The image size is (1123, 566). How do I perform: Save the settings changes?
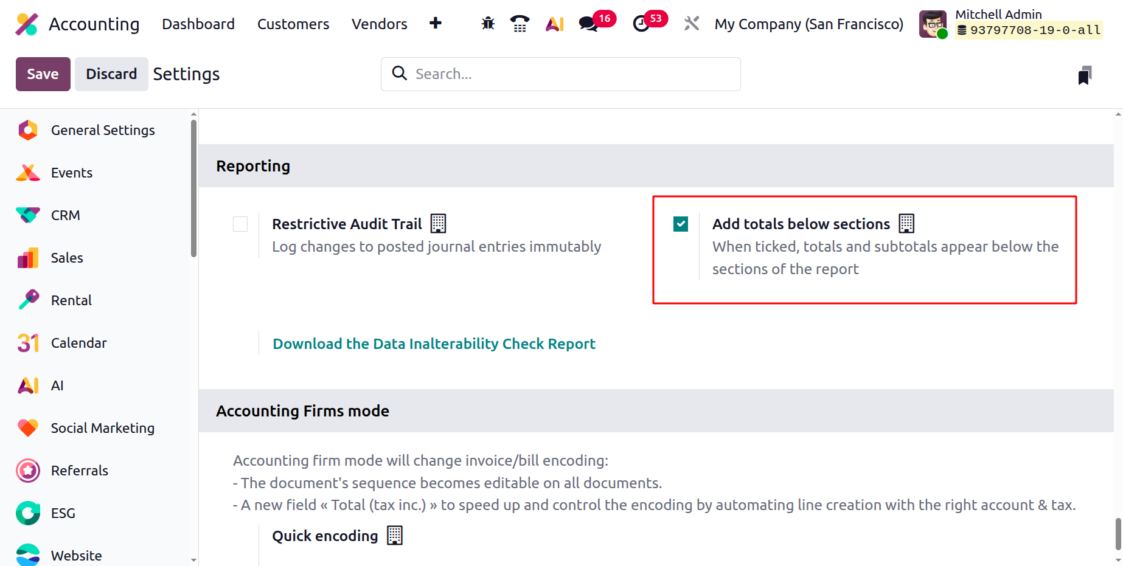[x=43, y=74]
